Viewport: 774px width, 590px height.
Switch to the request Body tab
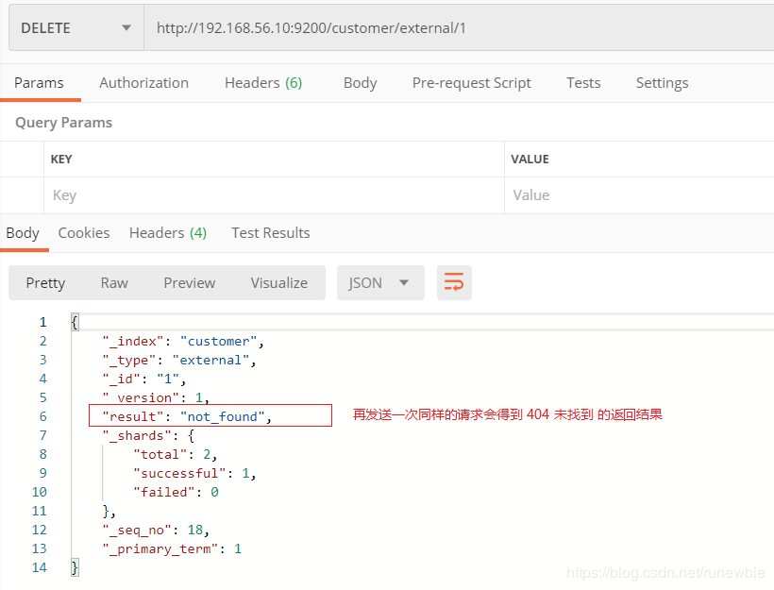[x=360, y=83]
